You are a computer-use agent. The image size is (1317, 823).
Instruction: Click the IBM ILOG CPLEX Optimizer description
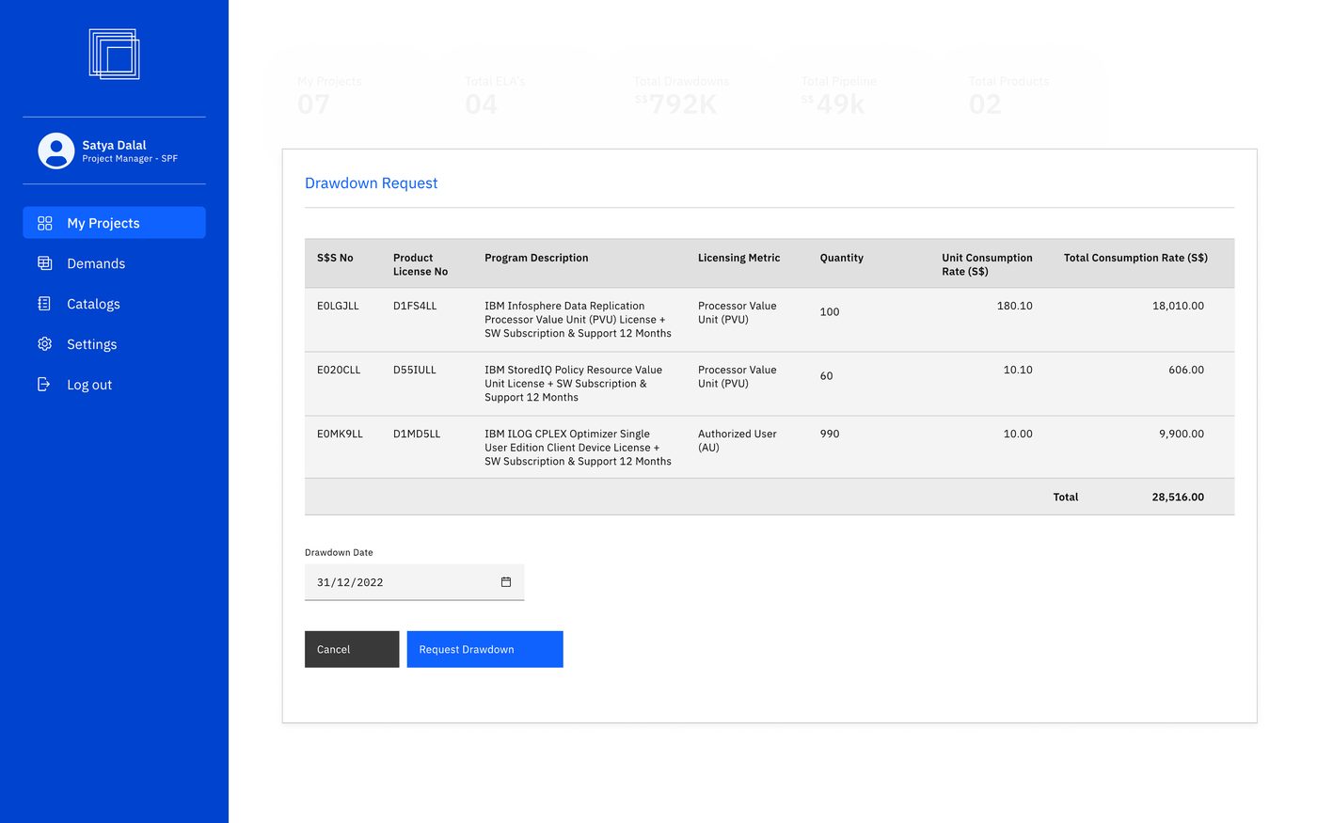579,448
